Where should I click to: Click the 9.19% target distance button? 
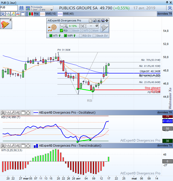tap(70, 26)
